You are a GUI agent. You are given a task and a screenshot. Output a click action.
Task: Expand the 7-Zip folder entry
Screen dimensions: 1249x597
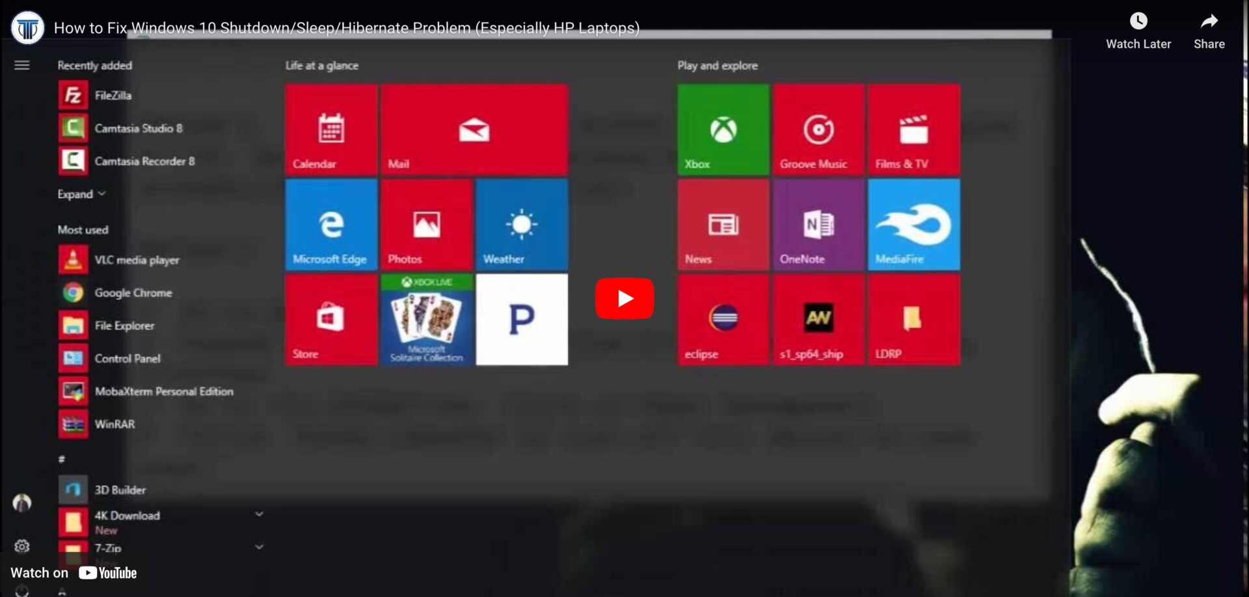[259, 546]
